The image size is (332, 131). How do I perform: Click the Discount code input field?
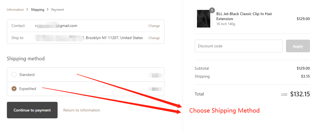pos(238,46)
